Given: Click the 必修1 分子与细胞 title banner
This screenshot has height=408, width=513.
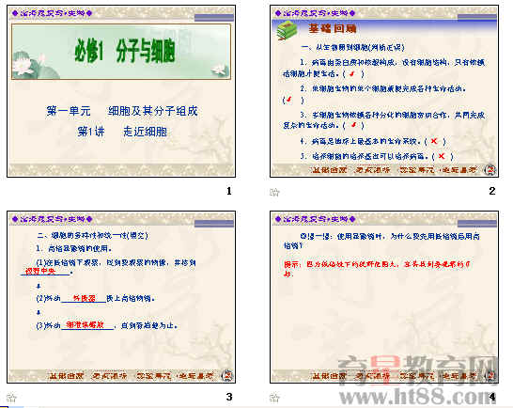Looking at the screenshot, I should tap(121, 52).
